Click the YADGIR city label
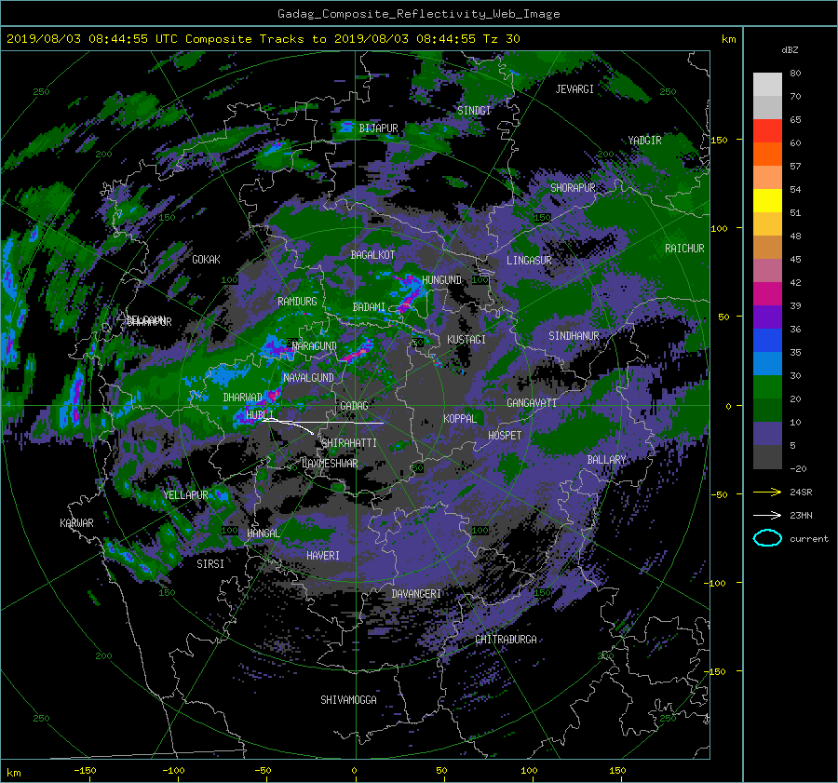 (644, 141)
